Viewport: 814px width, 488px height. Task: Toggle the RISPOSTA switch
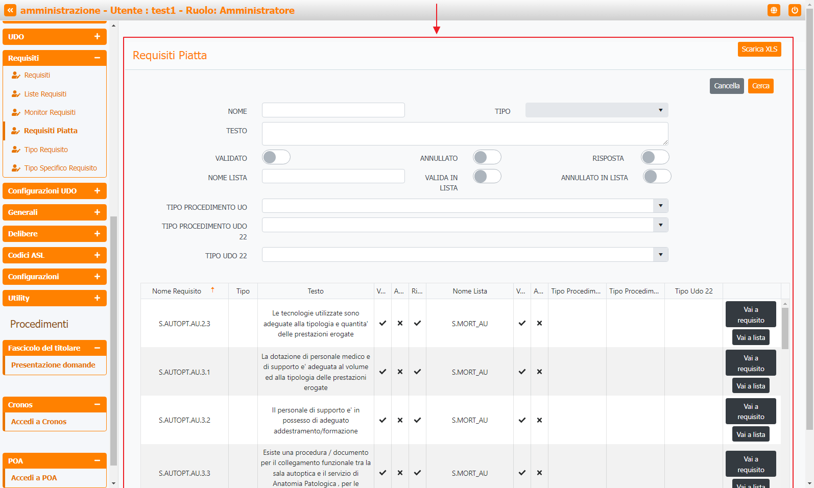(x=655, y=157)
